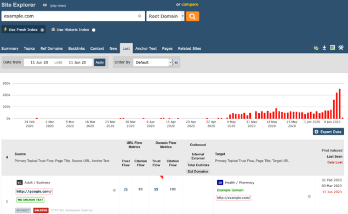The height and width of the screenshot is (214, 348).
Task: Click the tallest red bar near 8 Jun 2020
Action: [x=340, y=103]
